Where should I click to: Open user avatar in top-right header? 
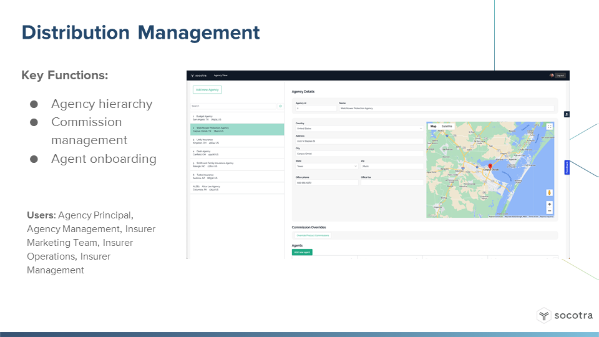click(552, 76)
